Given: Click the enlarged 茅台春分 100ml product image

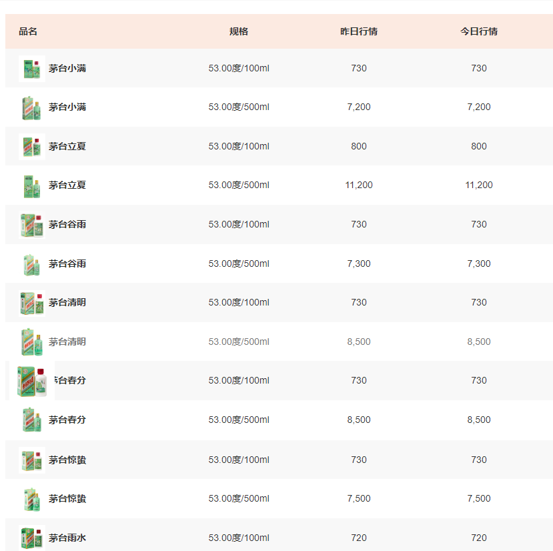Looking at the screenshot, I should [x=32, y=381].
